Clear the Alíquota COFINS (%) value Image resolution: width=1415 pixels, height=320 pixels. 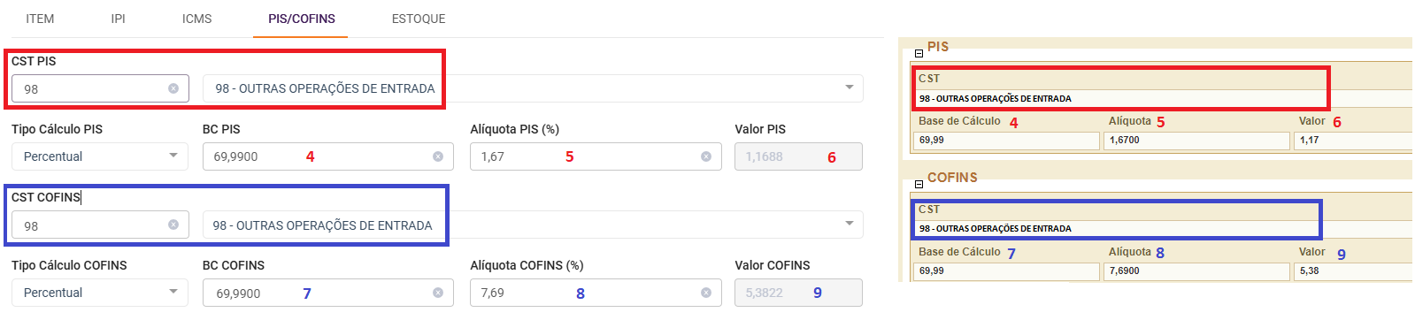[706, 293]
